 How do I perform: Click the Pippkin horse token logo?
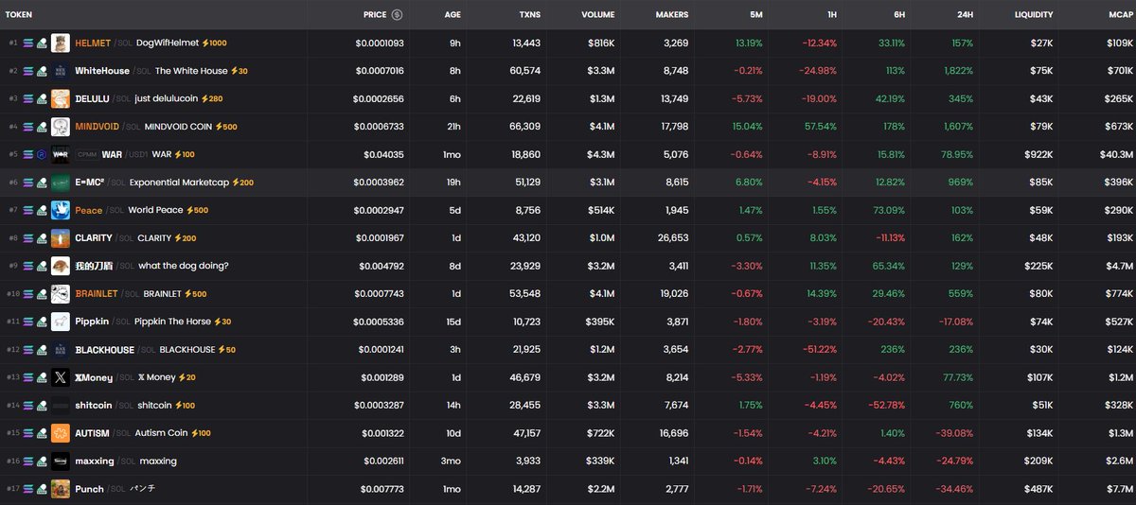[x=60, y=322]
